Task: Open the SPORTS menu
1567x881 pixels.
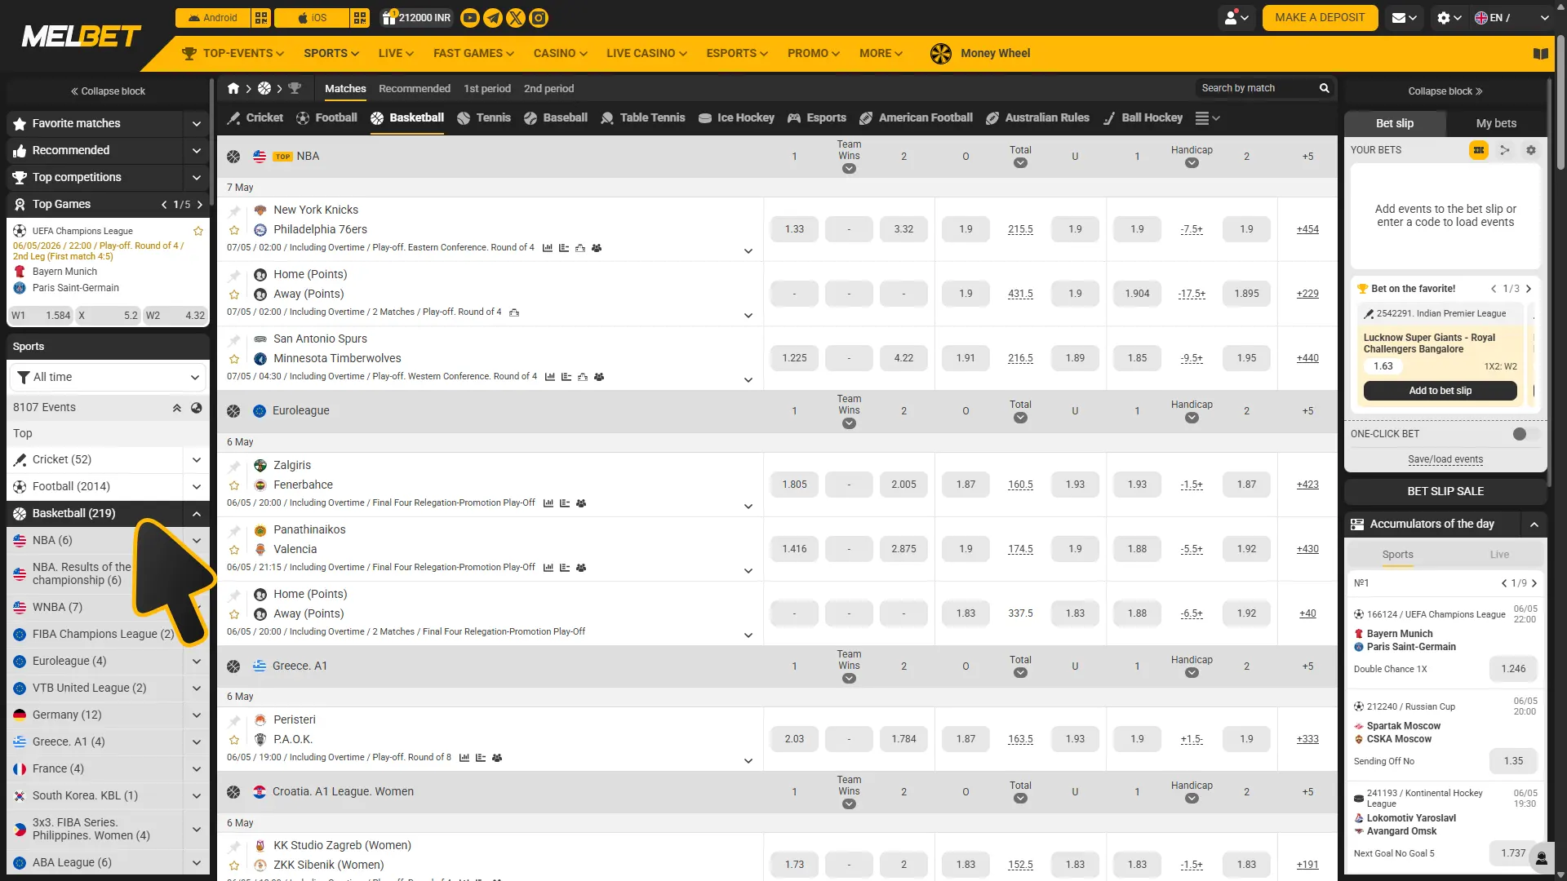Action: (x=331, y=54)
